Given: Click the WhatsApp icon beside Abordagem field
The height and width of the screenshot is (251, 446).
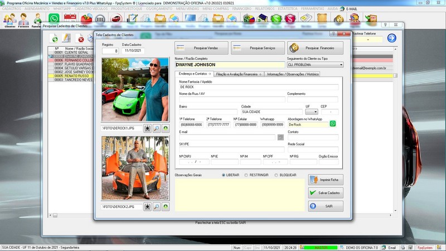Looking at the screenshot, I should coord(332,123).
